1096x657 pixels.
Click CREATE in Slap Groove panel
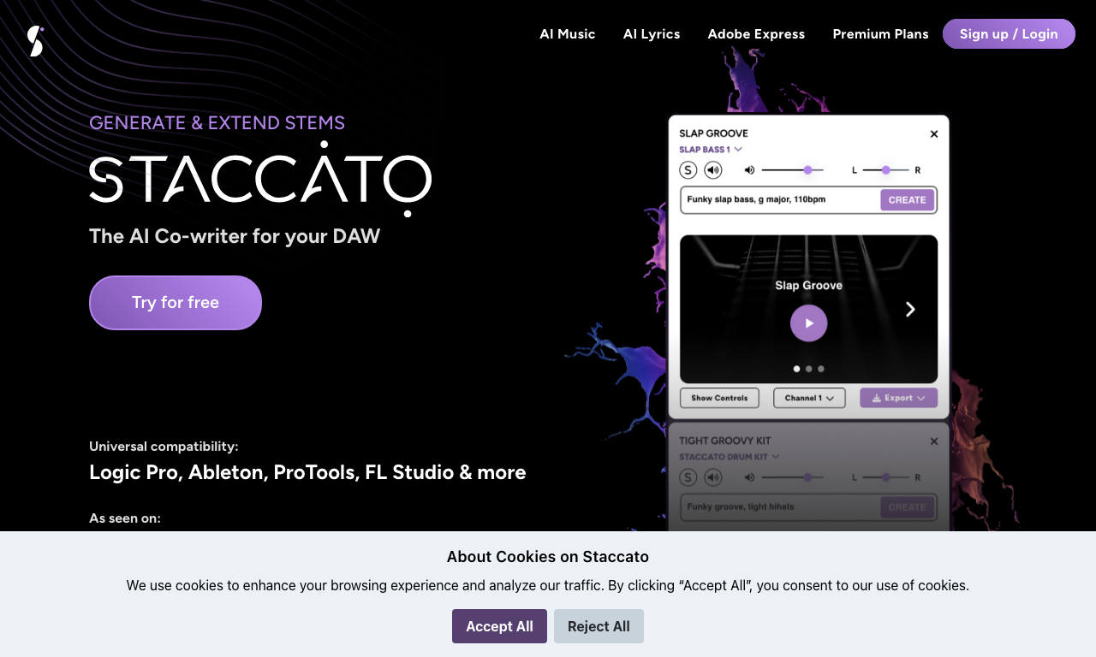[907, 200]
